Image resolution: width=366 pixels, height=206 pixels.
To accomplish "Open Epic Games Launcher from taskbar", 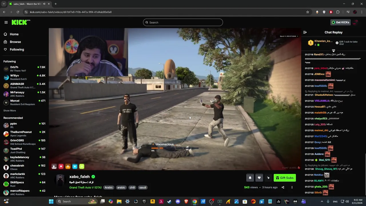I will point(144,201).
